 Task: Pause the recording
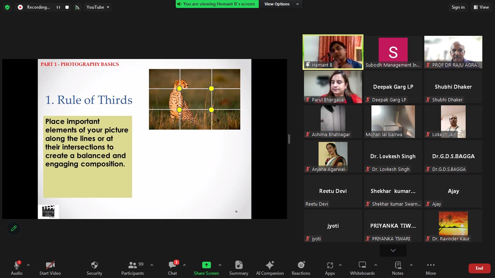(58, 7)
